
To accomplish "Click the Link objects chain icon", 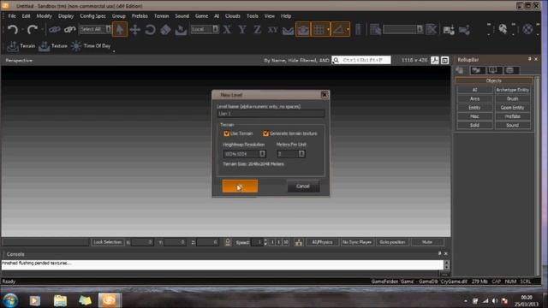I will (54, 30).
